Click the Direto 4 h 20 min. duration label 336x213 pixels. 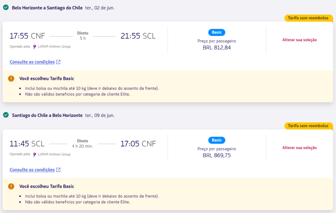point(83,144)
